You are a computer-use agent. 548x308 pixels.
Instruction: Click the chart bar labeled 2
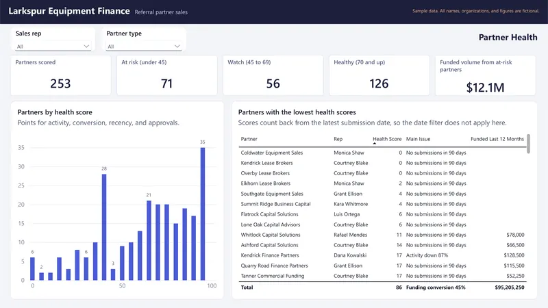click(42, 277)
